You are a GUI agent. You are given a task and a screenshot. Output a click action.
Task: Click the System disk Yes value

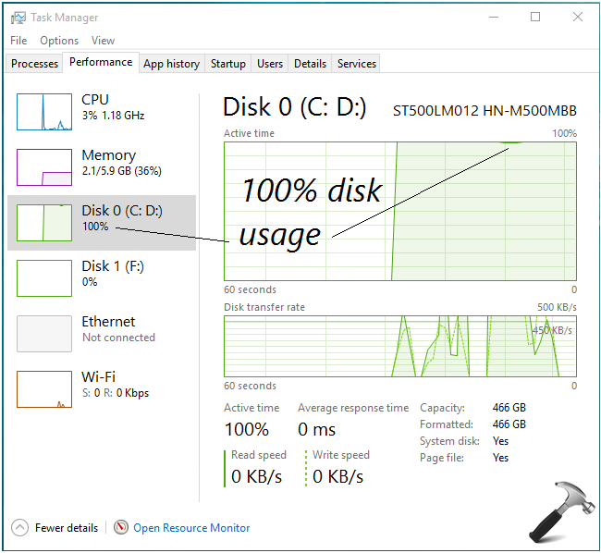[x=500, y=441]
